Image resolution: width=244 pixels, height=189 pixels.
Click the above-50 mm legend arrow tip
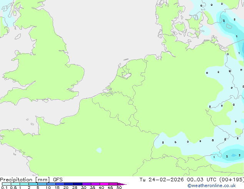122,184
